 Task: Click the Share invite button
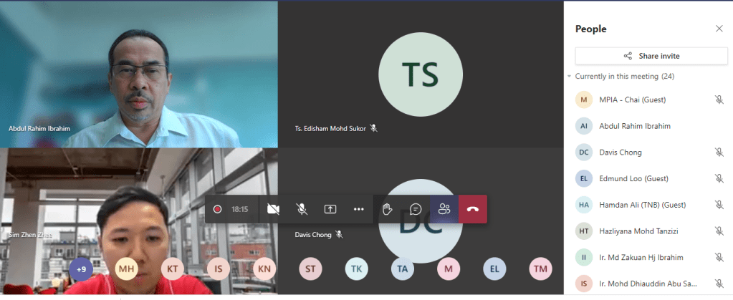(x=651, y=56)
